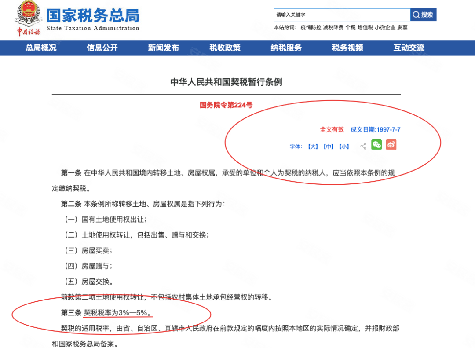The height and width of the screenshot is (348, 475).
Task: Share the article via the WeChat icon
Action: [x=376, y=145]
